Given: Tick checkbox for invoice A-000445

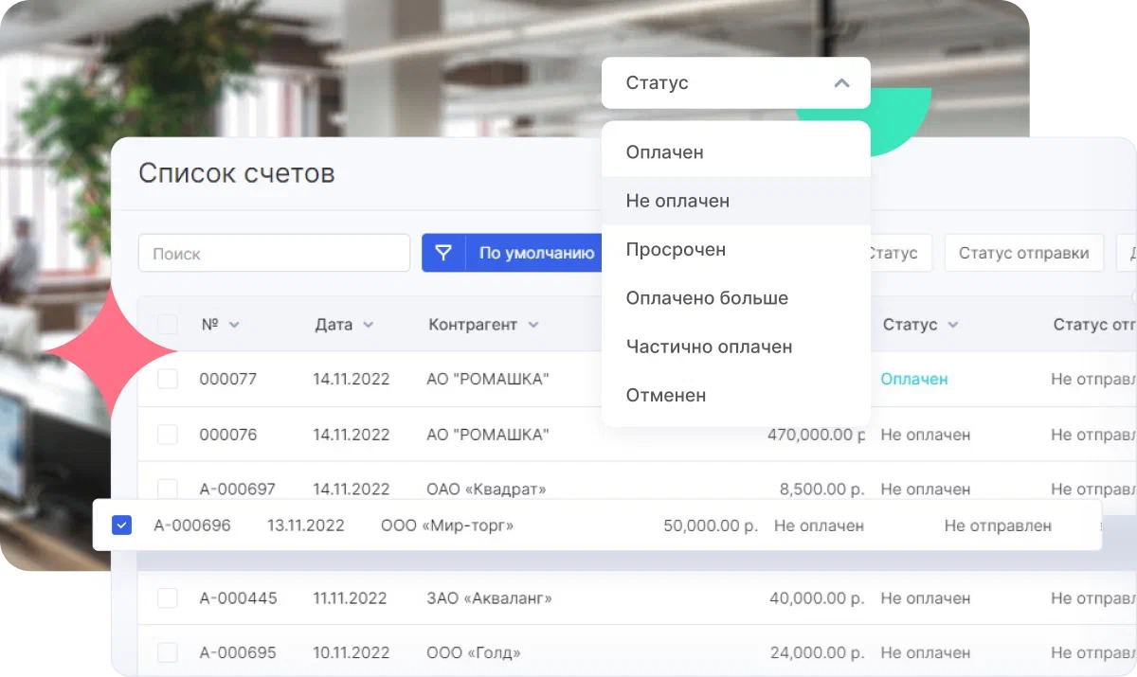Looking at the screenshot, I should 168,598.
